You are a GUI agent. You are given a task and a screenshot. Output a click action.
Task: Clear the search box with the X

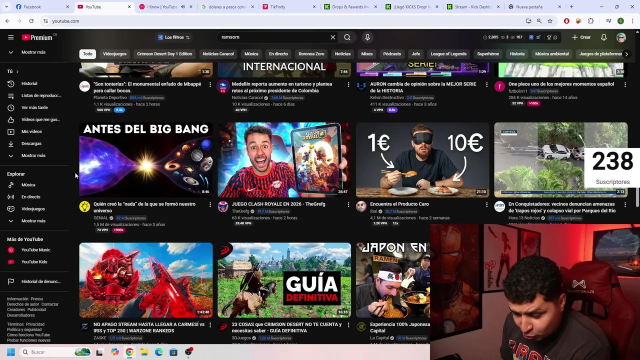point(333,37)
